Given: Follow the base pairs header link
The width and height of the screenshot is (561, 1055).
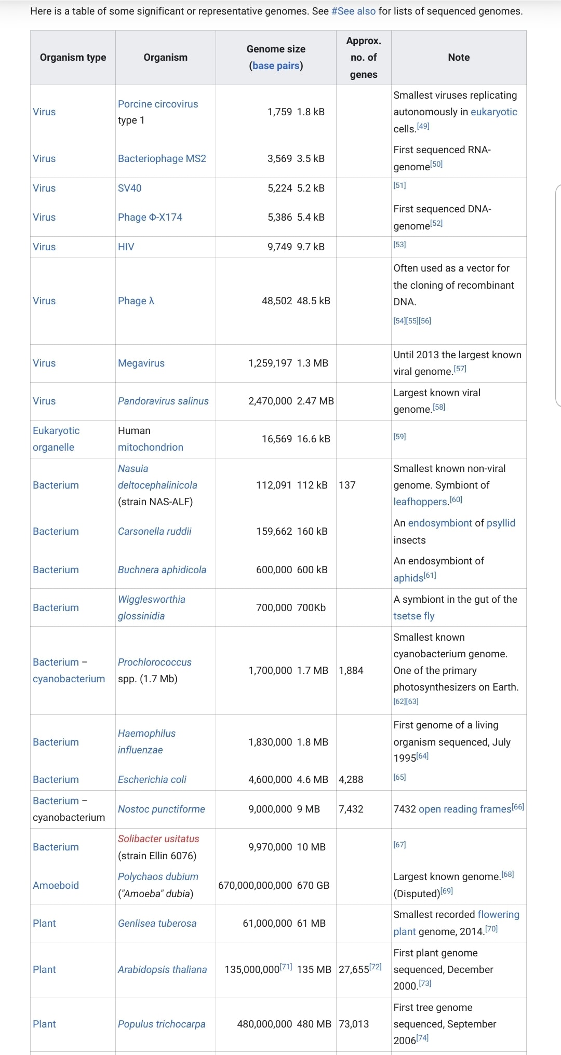Looking at the screenshot, I should pos(276,66).
